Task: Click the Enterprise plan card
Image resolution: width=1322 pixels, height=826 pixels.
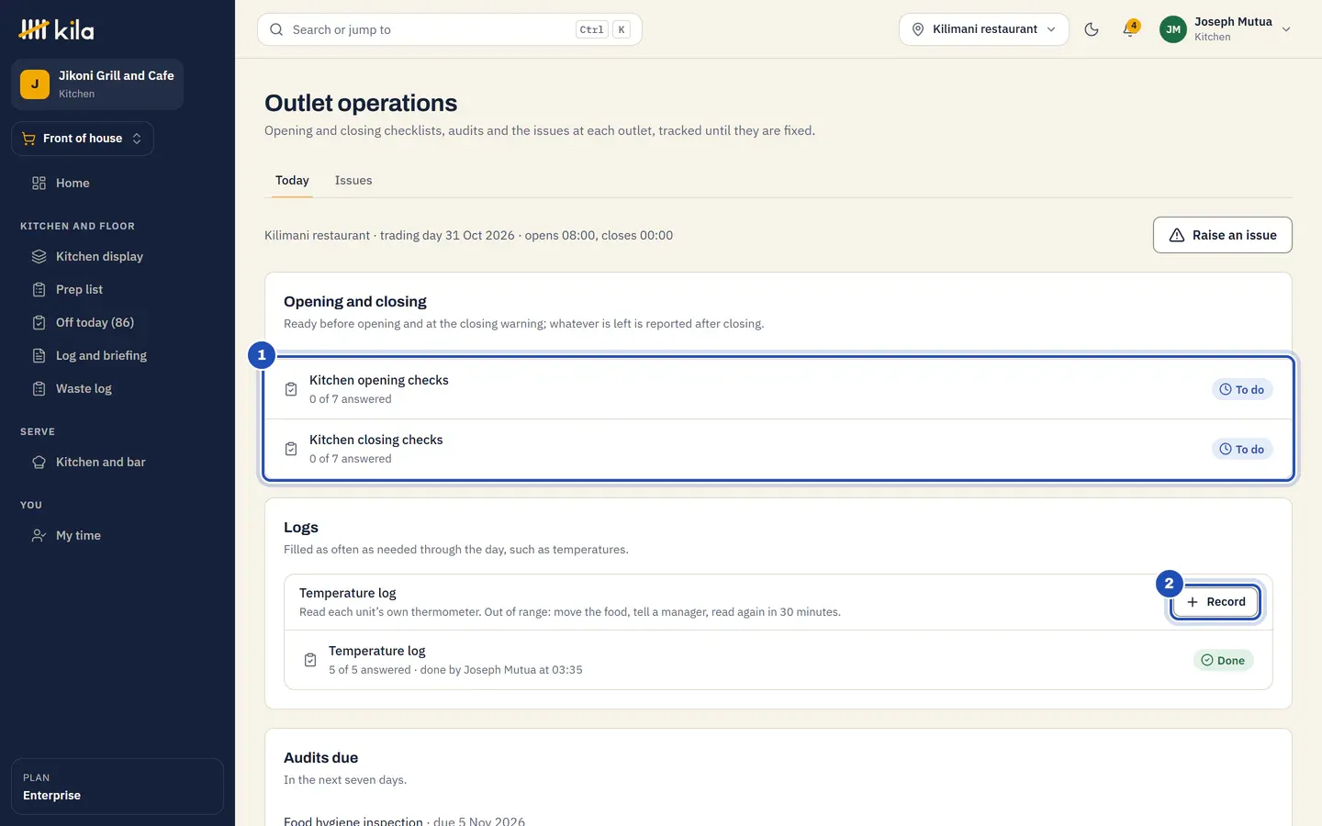Action: point(118,787)
